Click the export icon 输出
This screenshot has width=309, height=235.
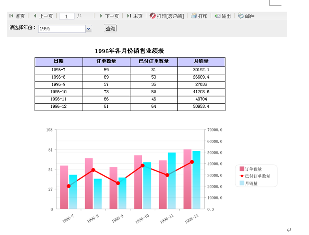click(217, 16)
